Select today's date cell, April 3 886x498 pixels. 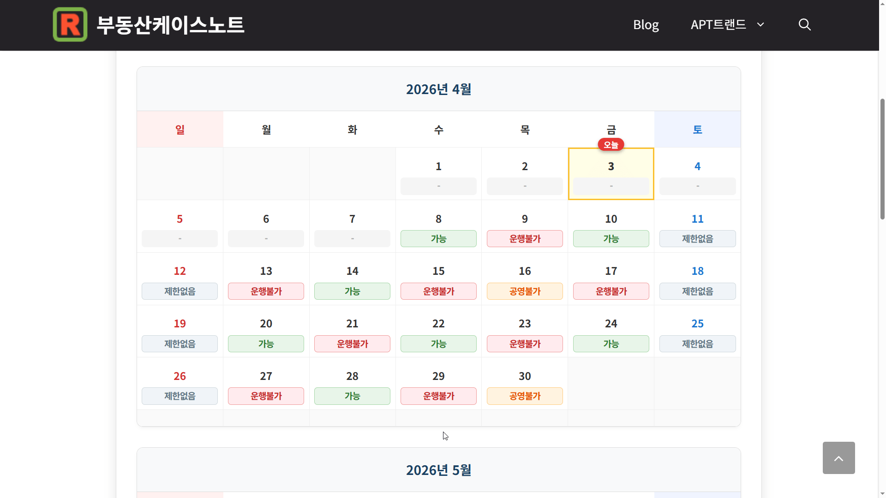[611, 173]
